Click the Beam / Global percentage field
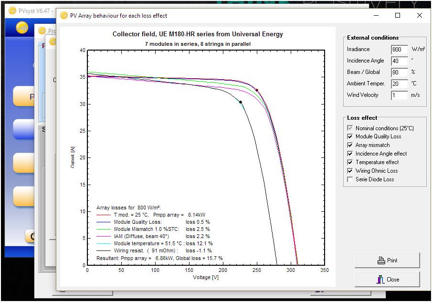This screenshot has height=302, width=432. [400, 73]
